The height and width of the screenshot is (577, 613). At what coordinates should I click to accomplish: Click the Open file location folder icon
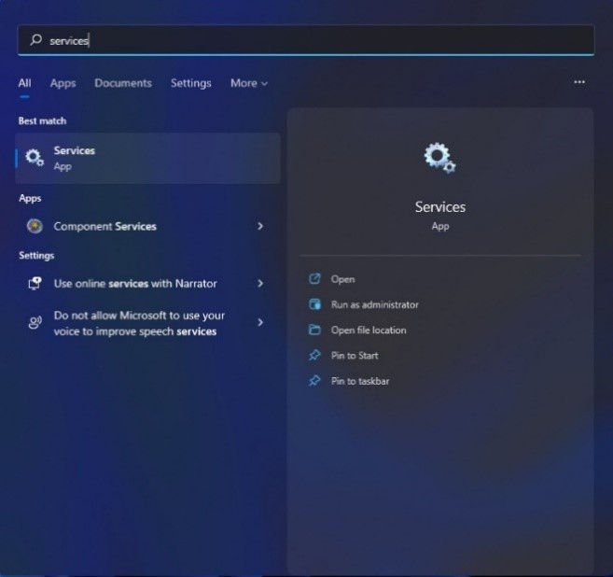point(314,330)
